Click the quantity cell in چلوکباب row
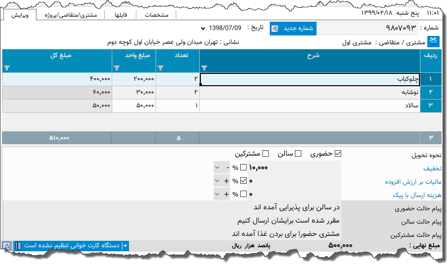Viewport: 447px width, 264px height. click(x=178, y=79)
